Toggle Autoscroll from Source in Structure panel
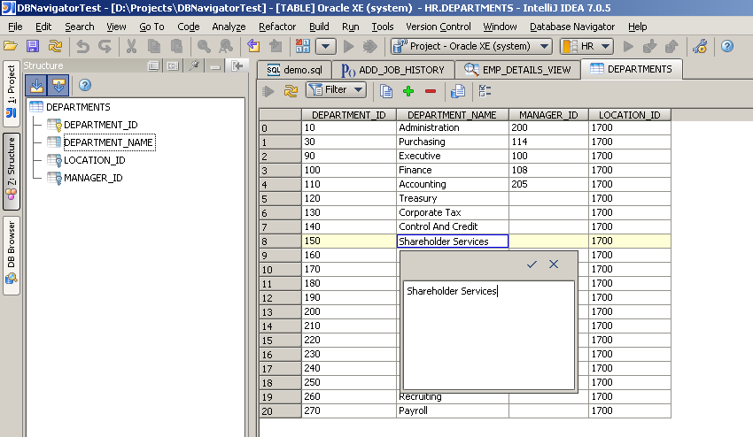The image size is (753, 437). point(58,86)
